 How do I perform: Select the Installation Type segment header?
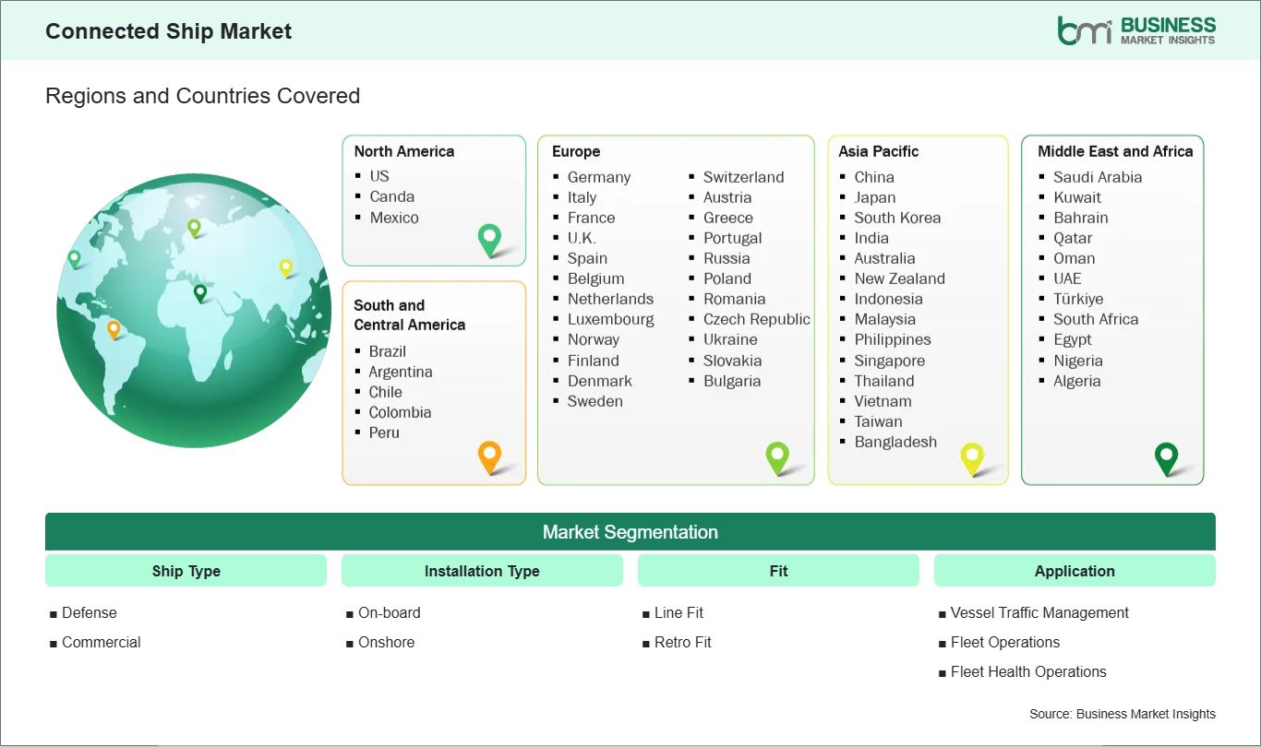pos(482,571)
